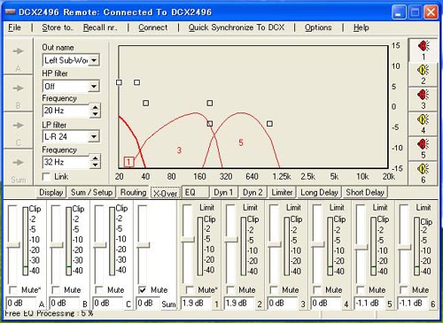This screenshot has width=443, height=323.
Task: Select the X-Over tab
Action: click(x=166, y=193)
